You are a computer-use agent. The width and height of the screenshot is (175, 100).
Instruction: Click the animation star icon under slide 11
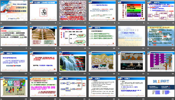coord(119,49)
